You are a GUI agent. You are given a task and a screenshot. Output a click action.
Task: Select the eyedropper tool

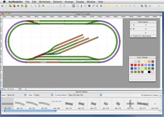(93, 6)
